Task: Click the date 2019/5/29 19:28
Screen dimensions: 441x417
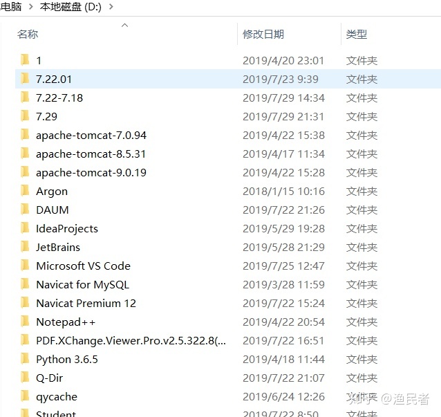Action: click(x=284, y=228)
